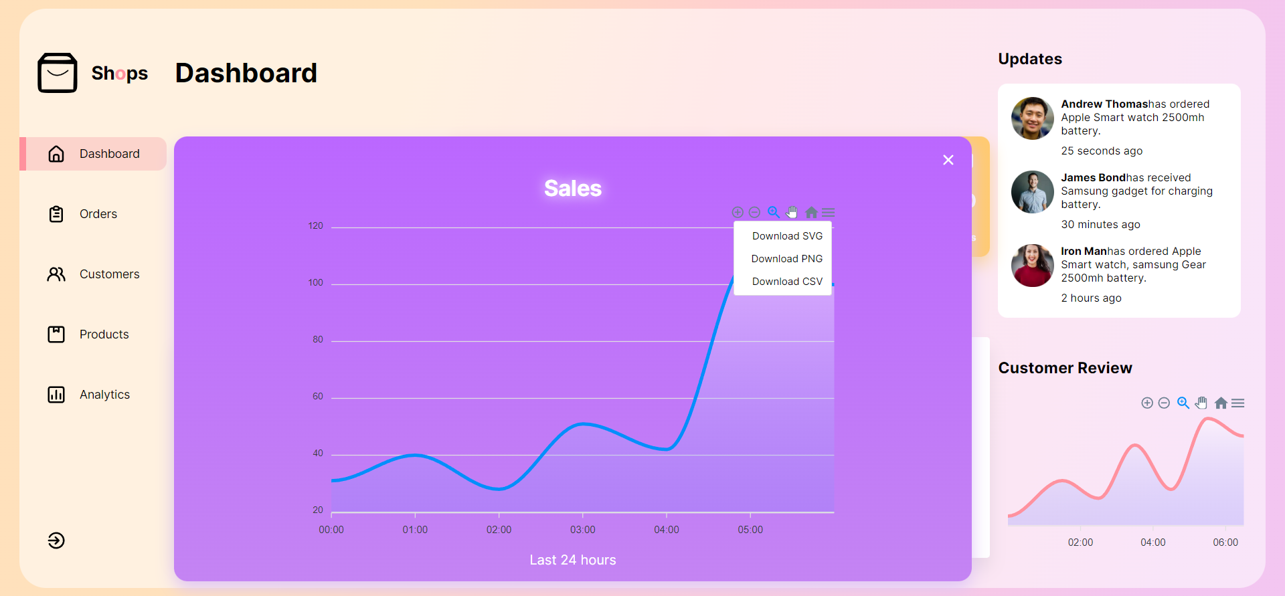This screenshot has width=1285, height=596.
Task: Click the Analytics bar chart icon
Action: pos(56,395)
